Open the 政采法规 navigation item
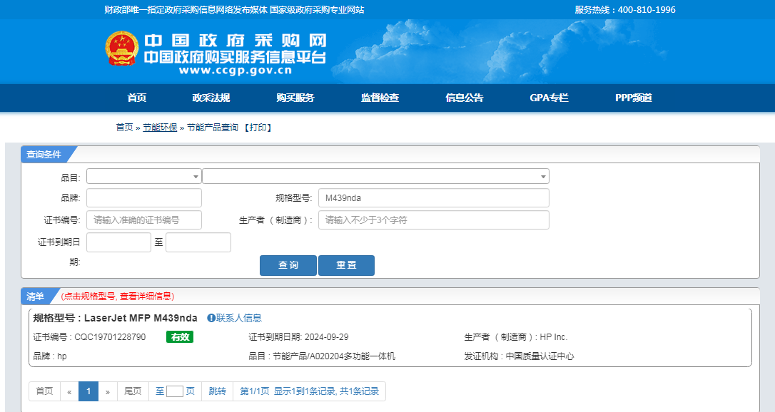 (211, 98)
